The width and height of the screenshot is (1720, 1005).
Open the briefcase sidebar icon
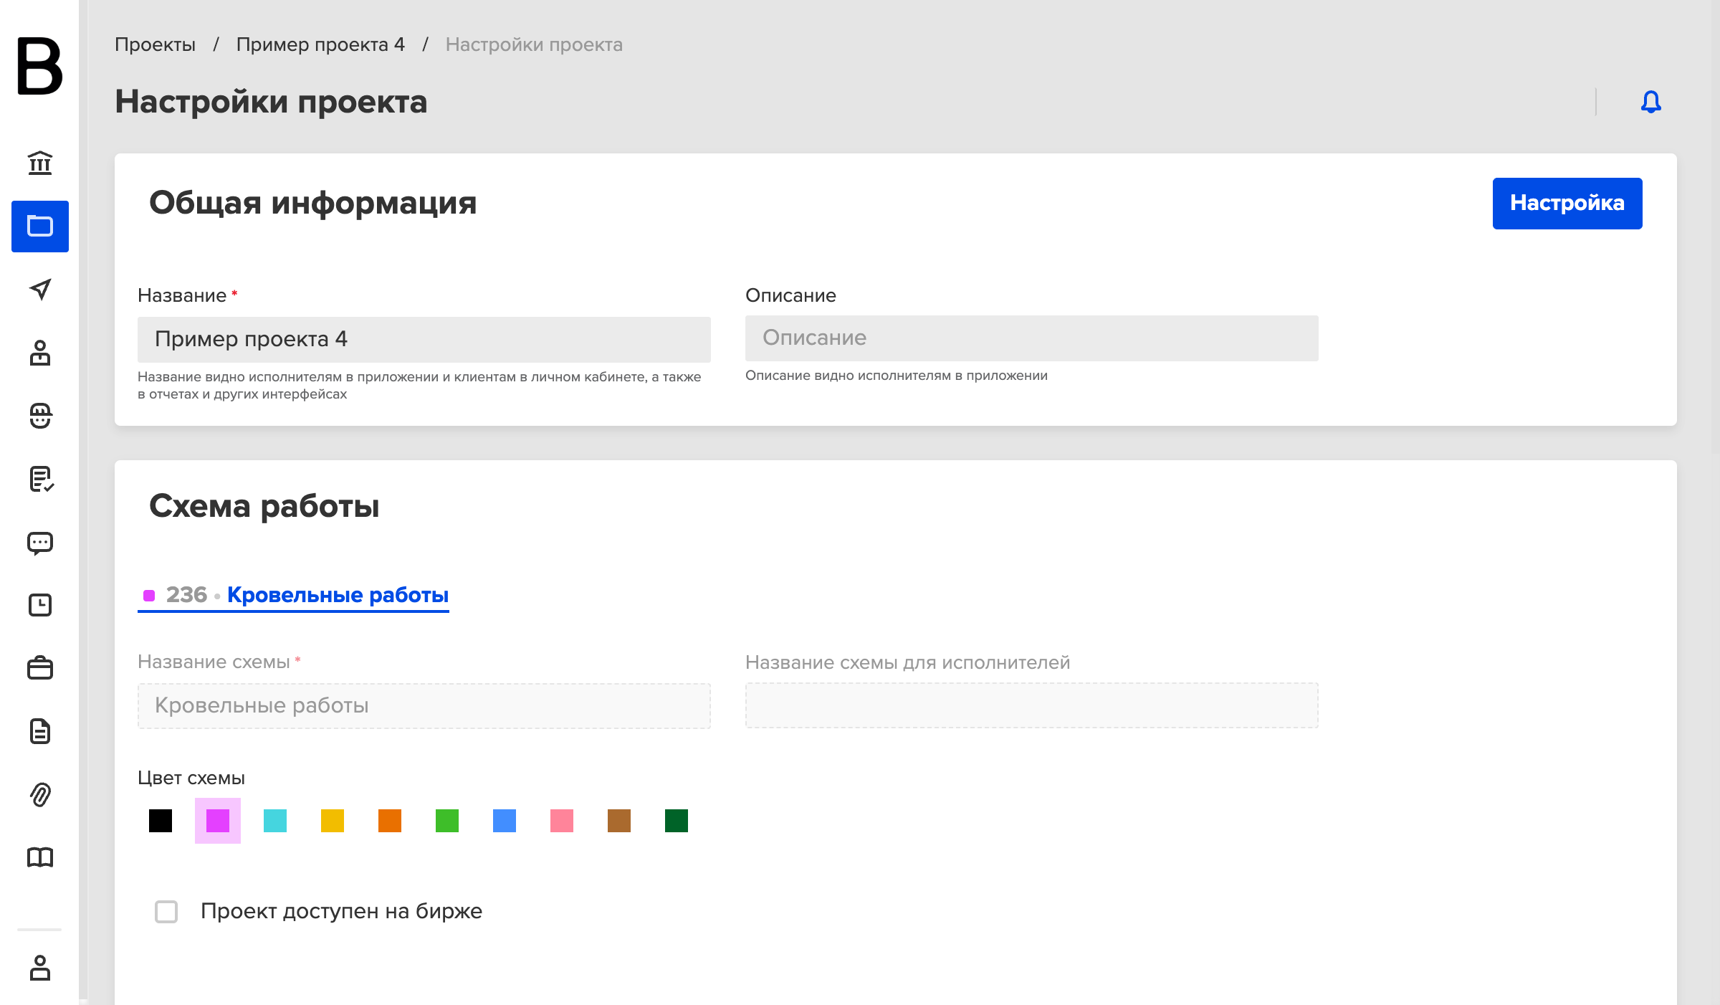click(40, 668)
